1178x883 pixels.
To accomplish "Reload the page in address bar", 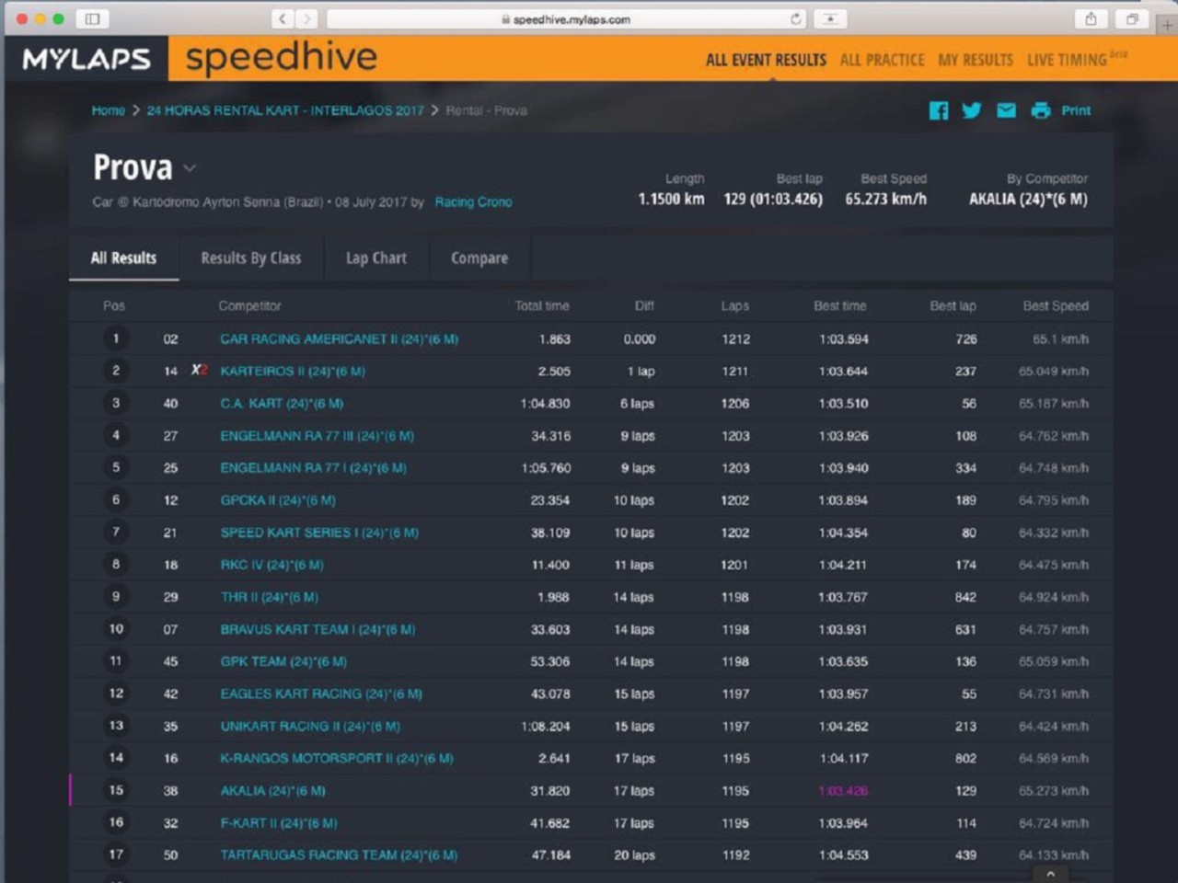I will (795, 18).
